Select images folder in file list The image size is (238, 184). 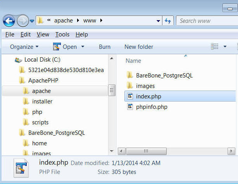145,86
